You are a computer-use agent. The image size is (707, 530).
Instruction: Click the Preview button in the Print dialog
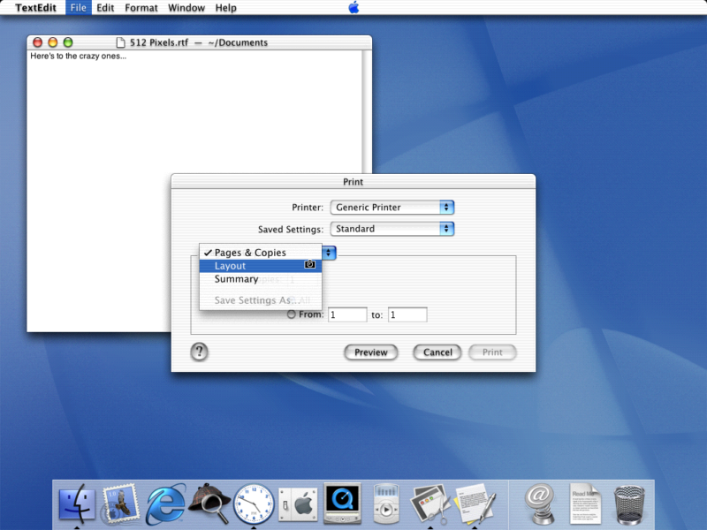click(370, 352)
